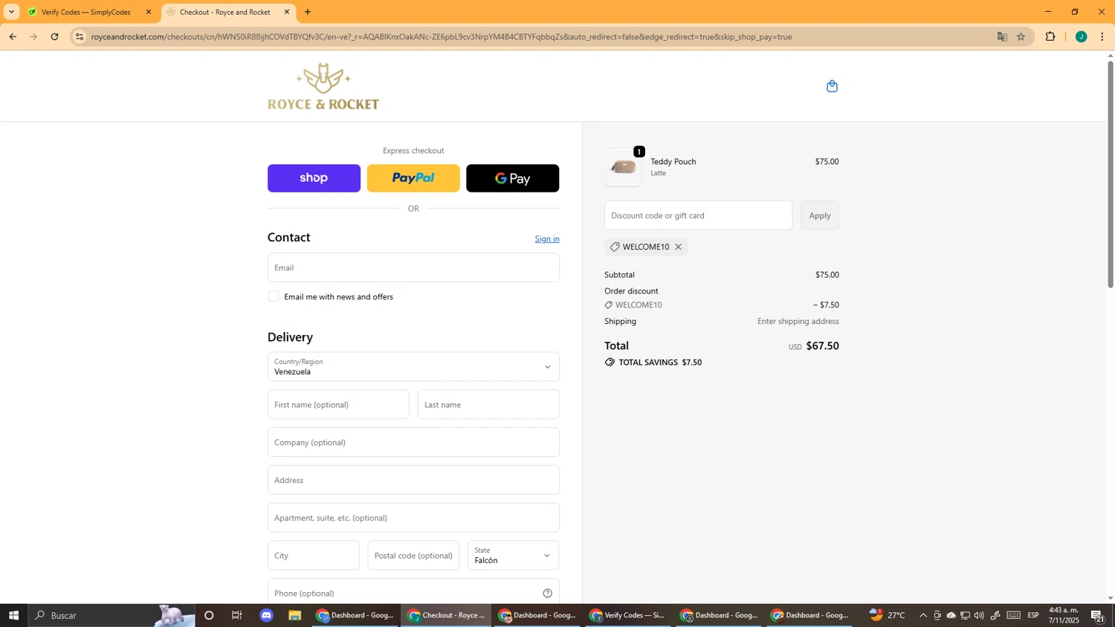Open the weather widget showing 27°C

[x=888, y=615]
